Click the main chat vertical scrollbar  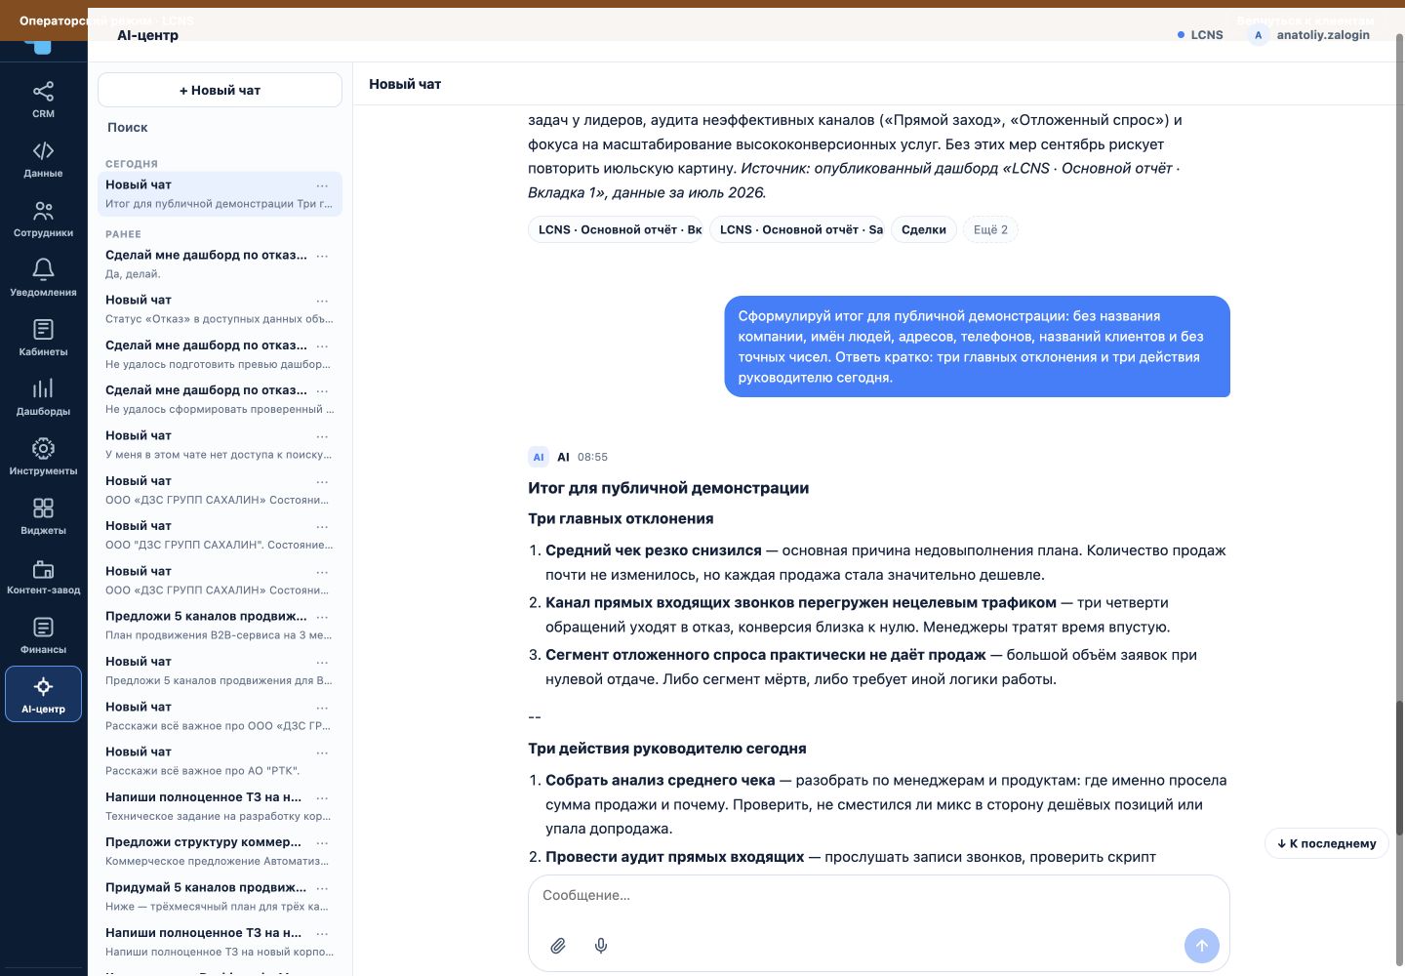(x=1399, y=767)
